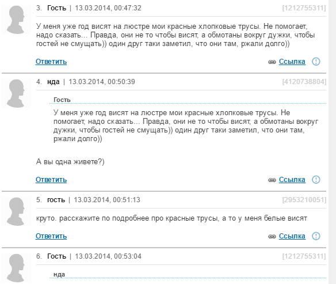Open avatar of user нда
The image size is (336, 284).
pyautogui.click(x=16, y=93)
